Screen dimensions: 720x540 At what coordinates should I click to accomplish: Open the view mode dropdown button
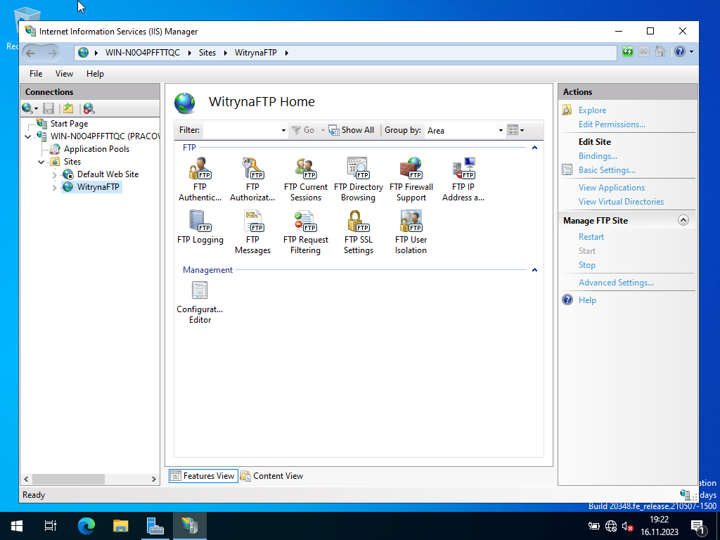coord(515,130)
